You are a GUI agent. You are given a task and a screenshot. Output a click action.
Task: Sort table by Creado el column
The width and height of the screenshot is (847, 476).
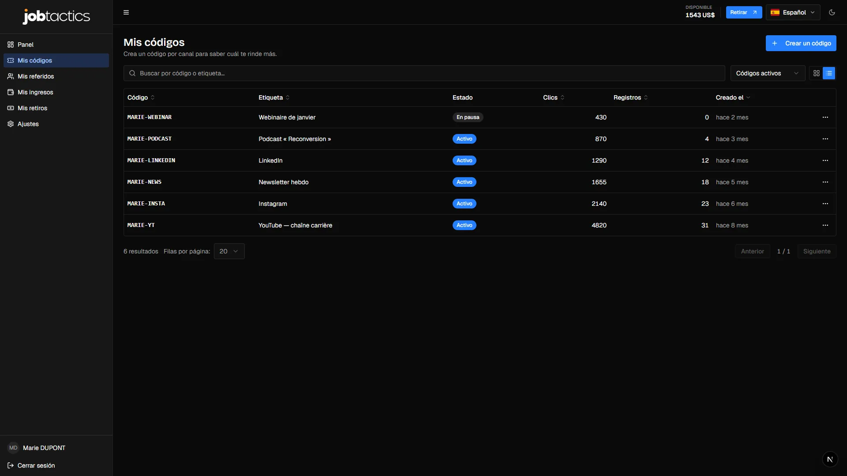tap(733, 97)
